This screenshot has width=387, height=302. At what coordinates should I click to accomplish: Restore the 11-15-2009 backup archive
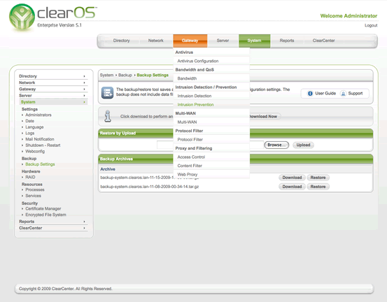click(318, 178)
